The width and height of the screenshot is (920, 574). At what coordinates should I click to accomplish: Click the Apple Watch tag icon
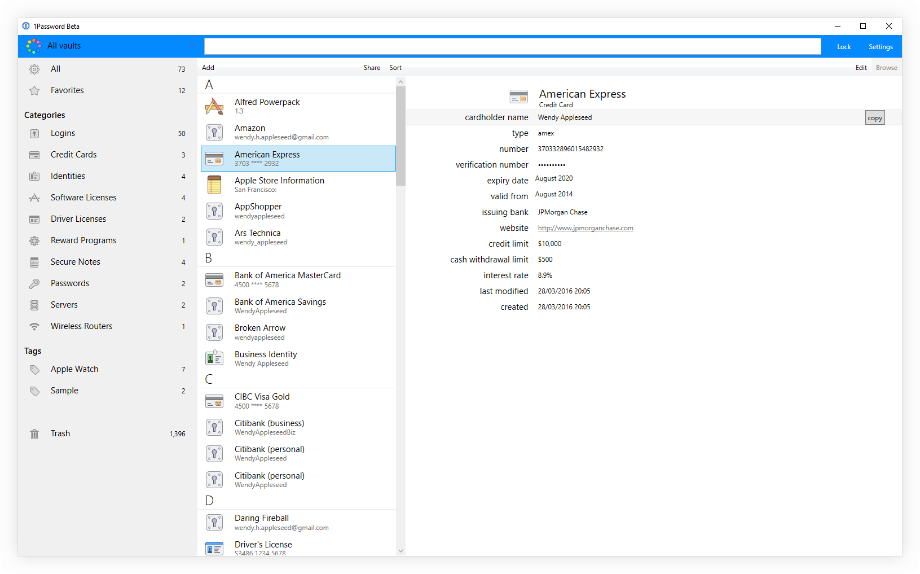34,370
